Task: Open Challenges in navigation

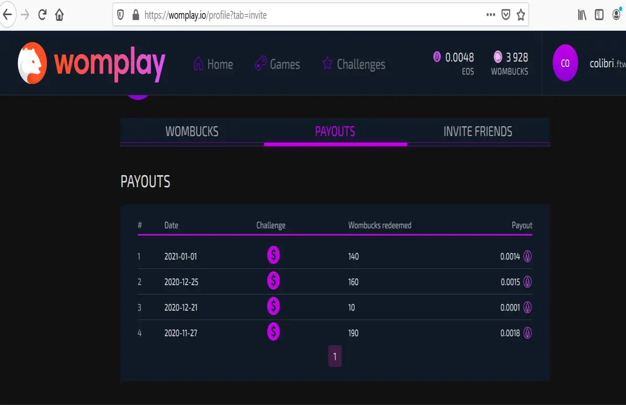Action: pyautogui.click(x=361, y=64)
